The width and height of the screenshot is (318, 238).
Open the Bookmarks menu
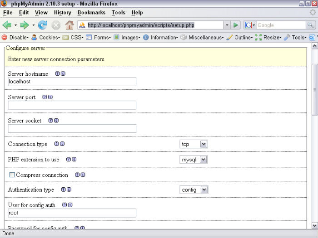click(91, 13)
